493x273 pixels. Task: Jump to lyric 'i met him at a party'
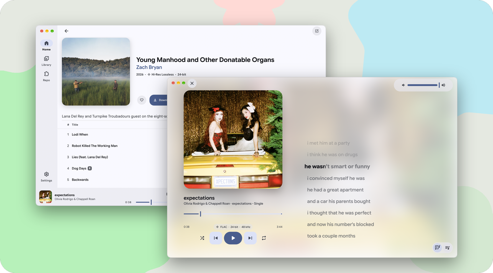click(x=328, y=143)
